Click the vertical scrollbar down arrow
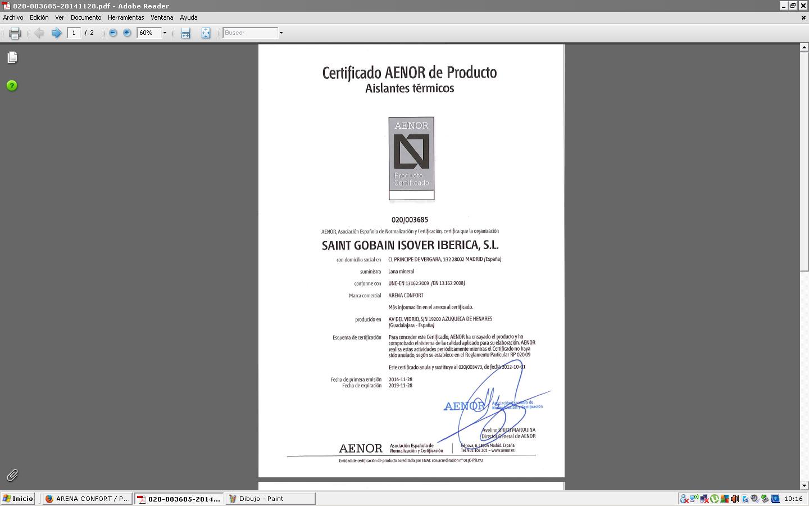This screenshot has width=809, height=506. (804, 485)
